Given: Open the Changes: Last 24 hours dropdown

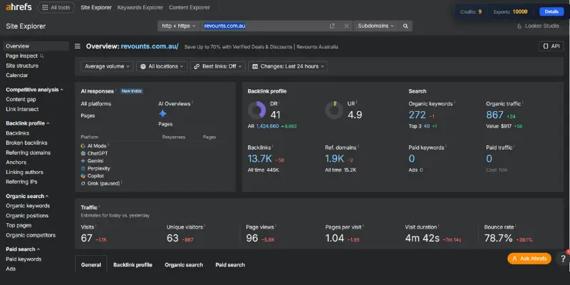Looking at the screenshot, I should (288, 66).
